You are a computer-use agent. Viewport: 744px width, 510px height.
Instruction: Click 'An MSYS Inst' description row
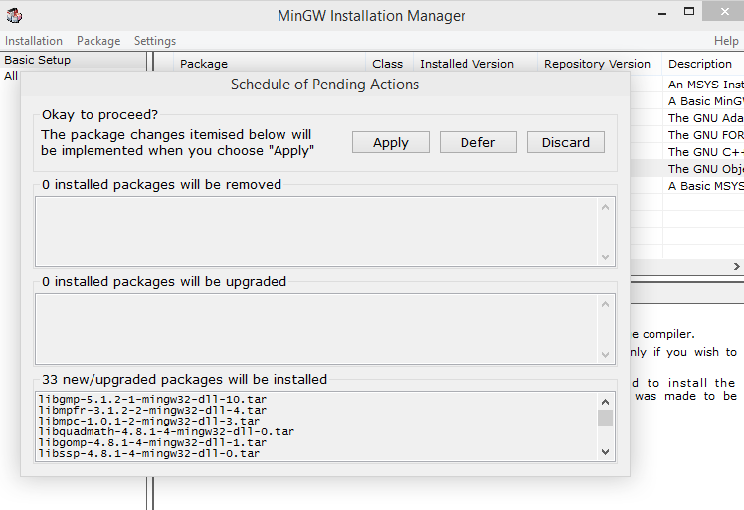(x=705, y=85)
